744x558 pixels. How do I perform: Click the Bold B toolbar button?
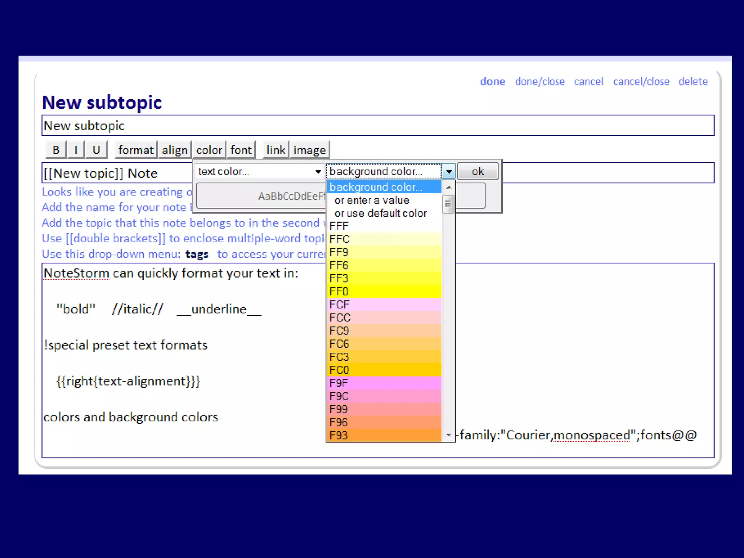(x=56, y=150)
